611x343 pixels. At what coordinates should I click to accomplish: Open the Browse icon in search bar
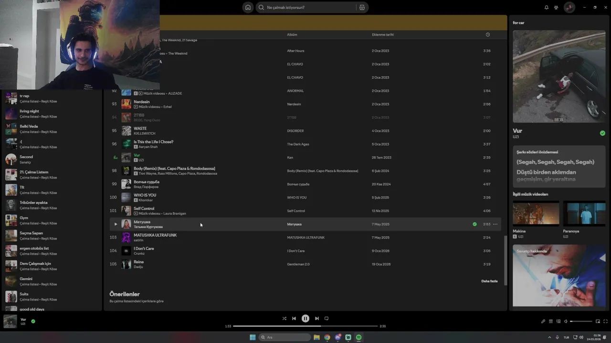(362, 7)
